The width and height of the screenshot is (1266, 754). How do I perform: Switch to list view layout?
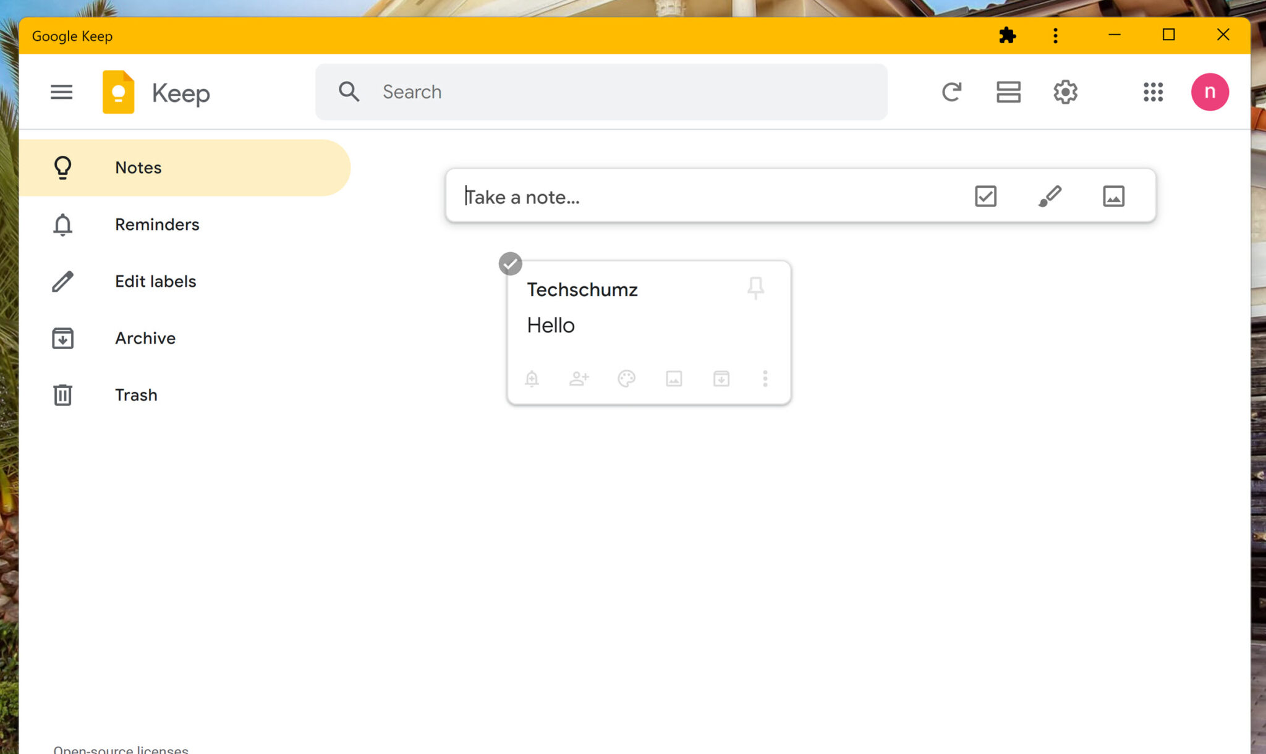1008,91
